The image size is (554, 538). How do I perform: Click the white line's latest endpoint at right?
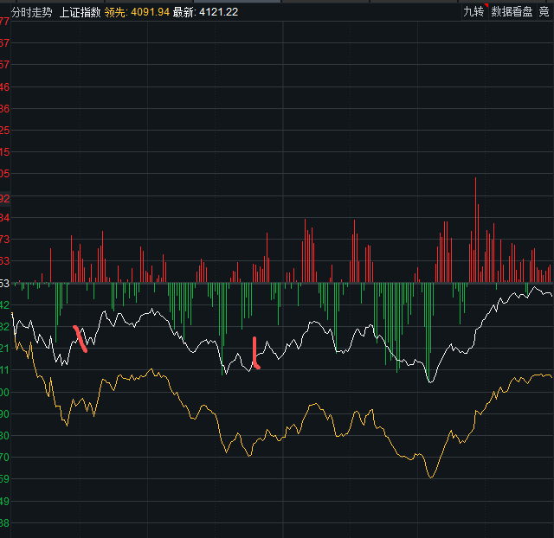pyautogui.click(x=551, y=295)
